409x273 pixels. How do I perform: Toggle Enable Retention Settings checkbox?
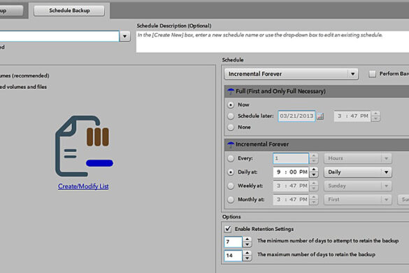[x=228, y=229]
